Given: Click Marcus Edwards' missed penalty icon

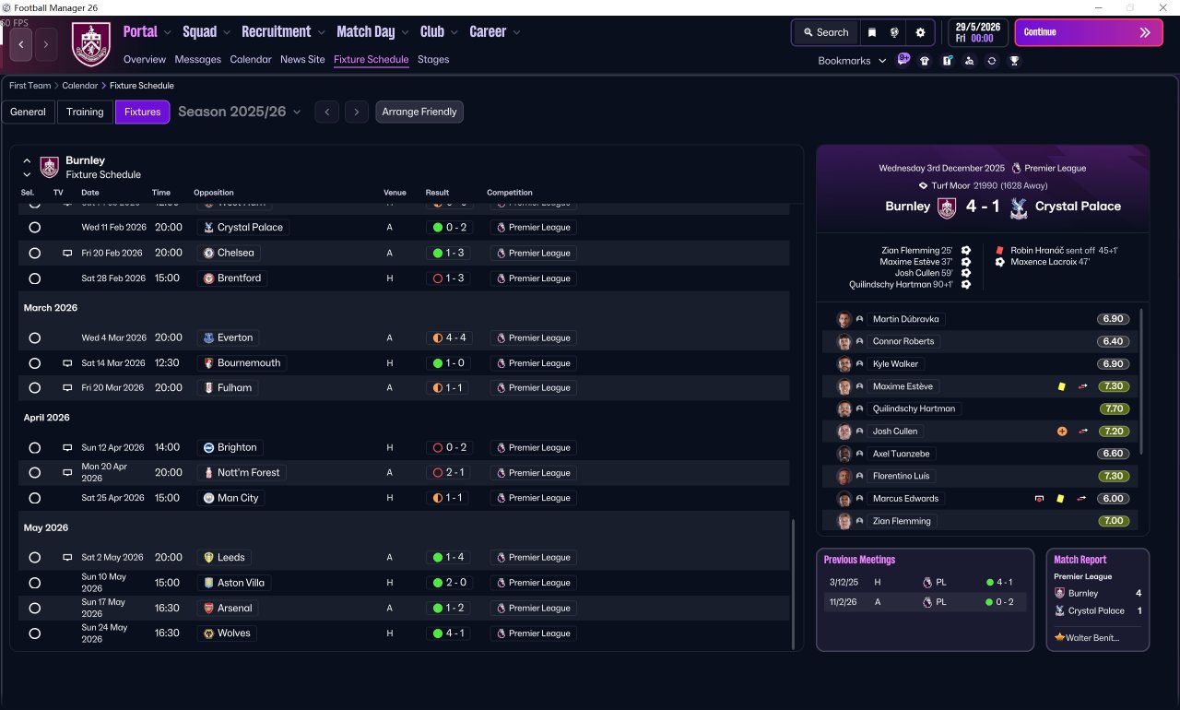Looking at the screenshot, I should tap(1040, 499).
